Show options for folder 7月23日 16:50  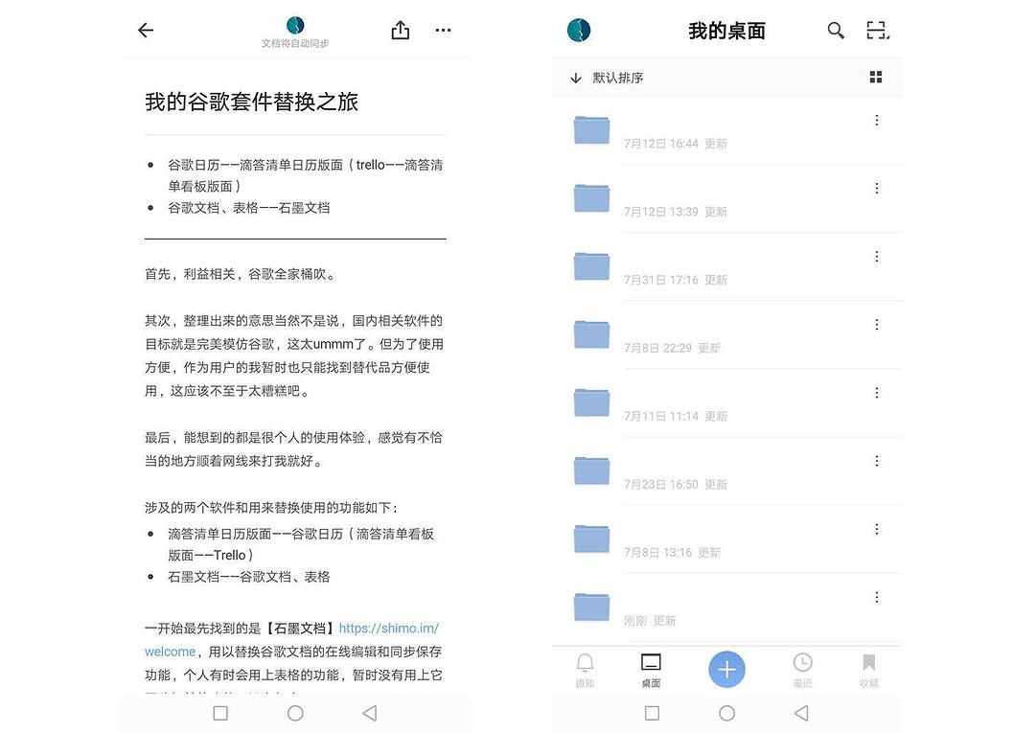[x=877, y=461]
